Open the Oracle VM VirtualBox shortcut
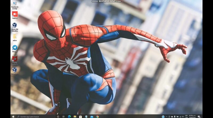 click(x=15, y=27)
